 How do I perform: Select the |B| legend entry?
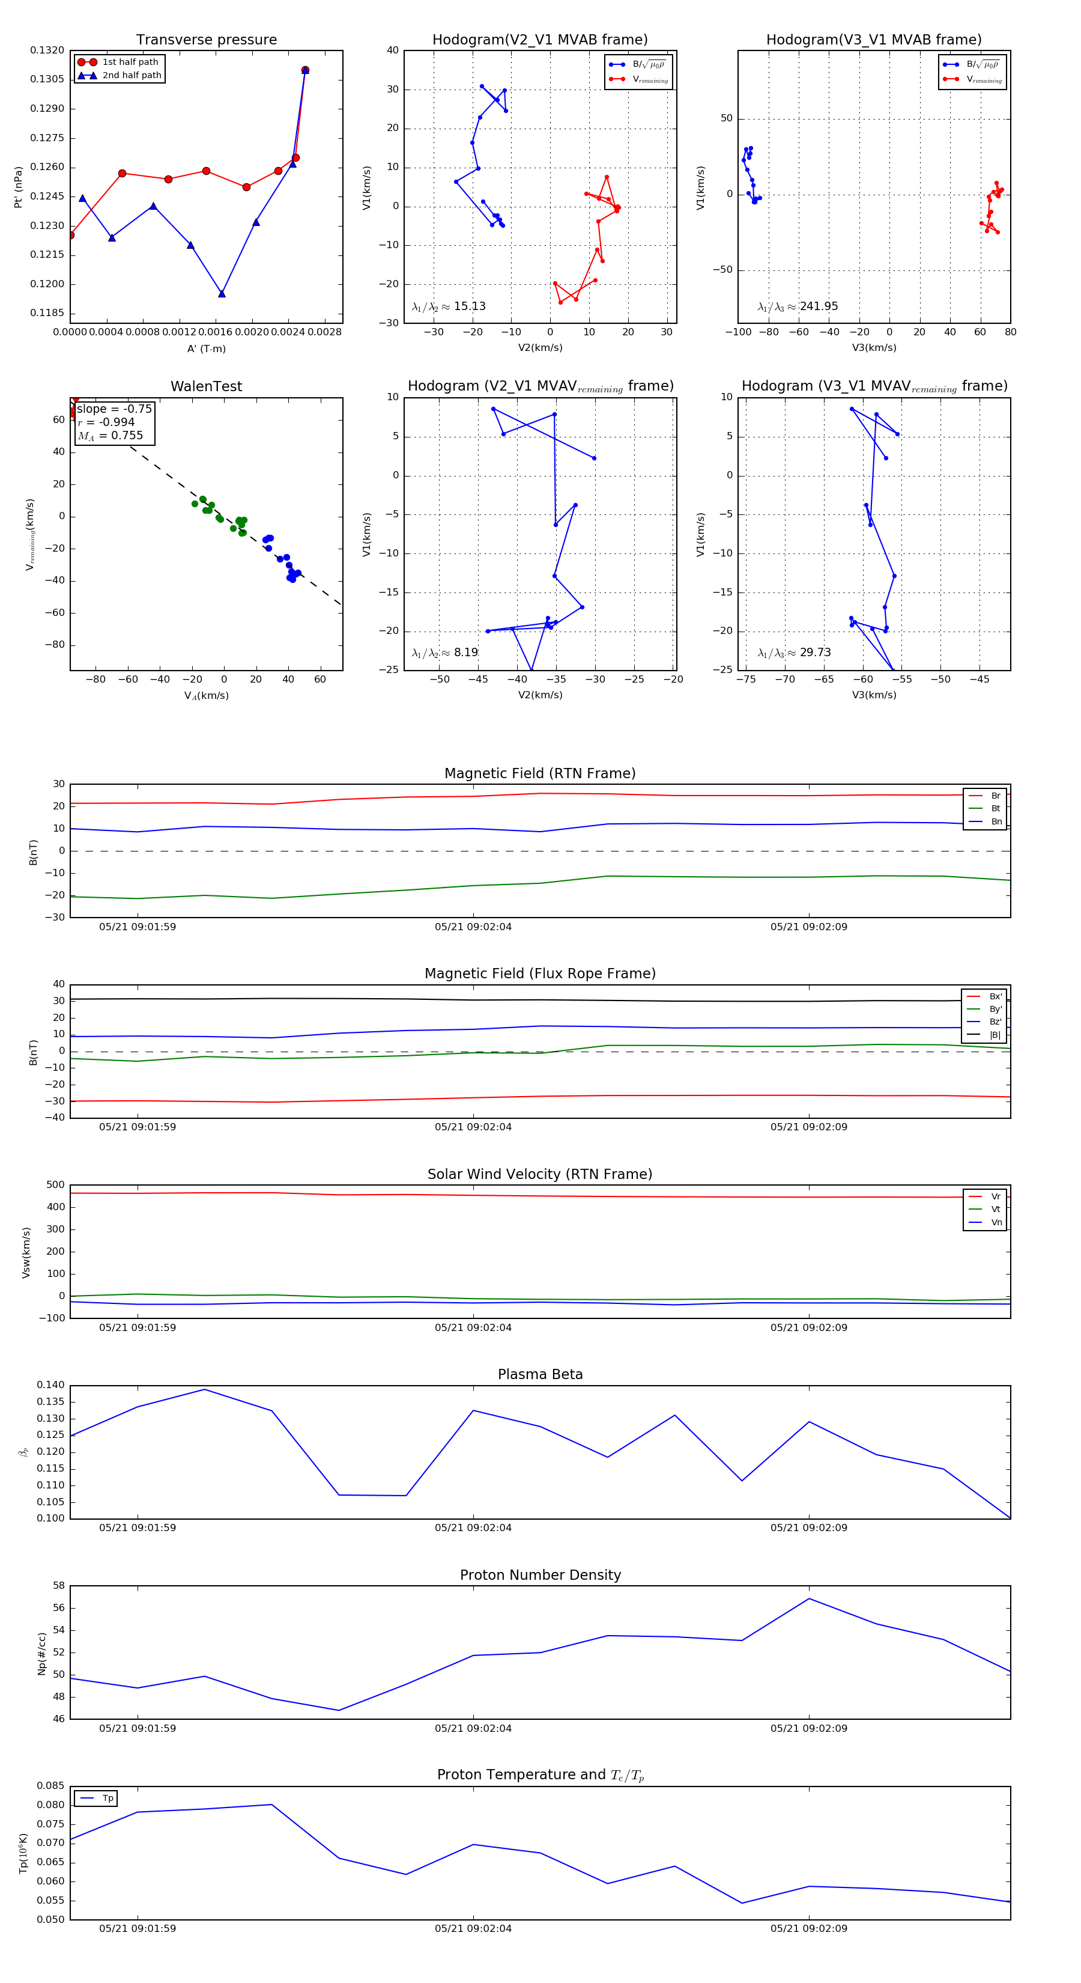tap(984, 1035)
